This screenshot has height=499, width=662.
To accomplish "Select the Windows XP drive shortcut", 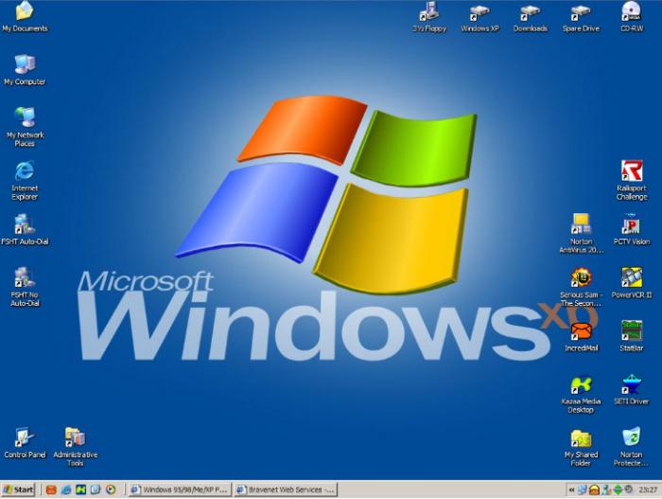I will click(479, 17).
